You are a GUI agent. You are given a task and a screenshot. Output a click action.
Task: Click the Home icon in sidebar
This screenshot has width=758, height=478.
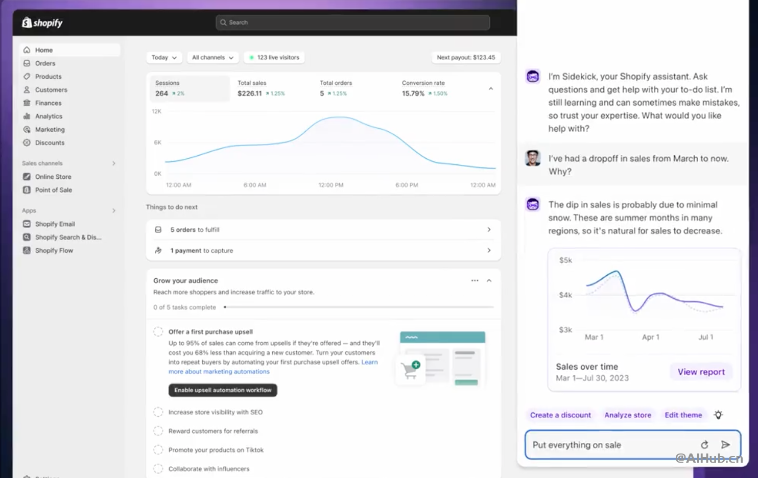coord(27,50)
